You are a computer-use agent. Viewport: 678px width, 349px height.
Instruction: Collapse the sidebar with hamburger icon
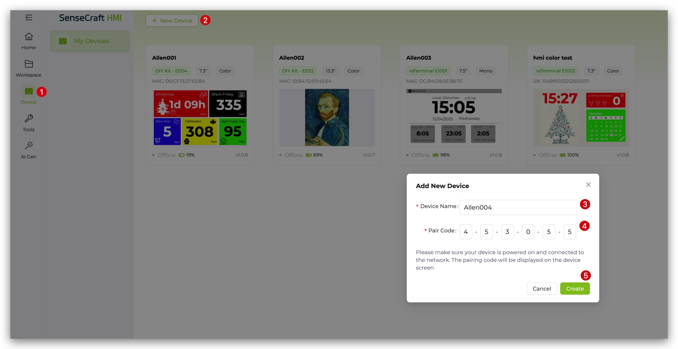(29, 17)
